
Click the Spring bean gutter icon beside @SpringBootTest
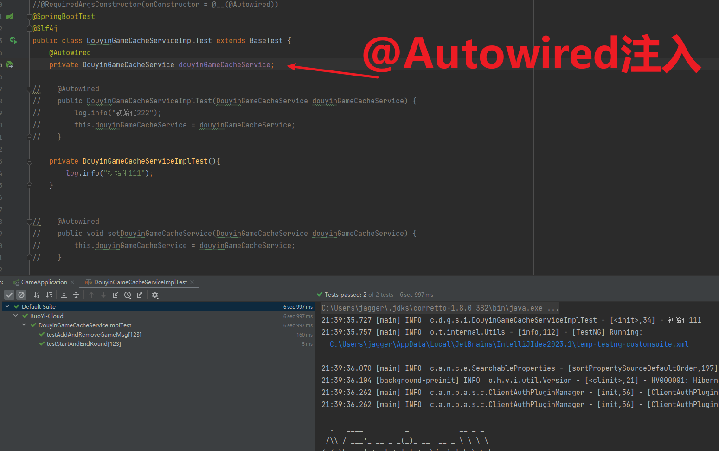click(x=9, y=16)
